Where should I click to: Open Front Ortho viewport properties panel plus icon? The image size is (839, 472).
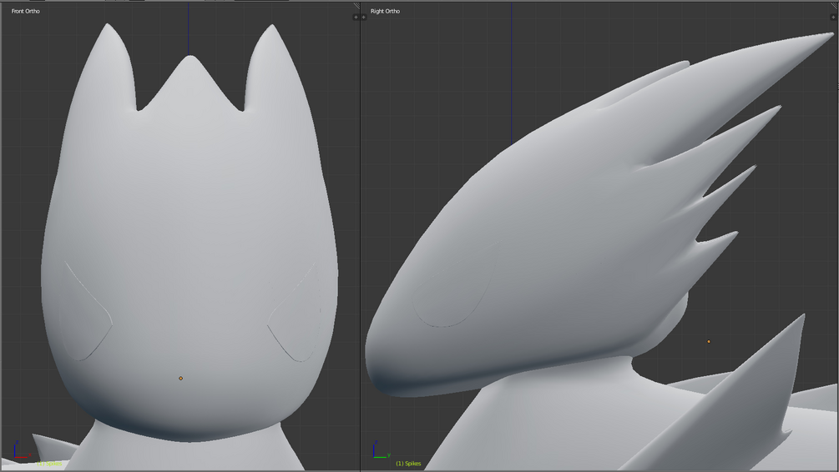[356, 18]
